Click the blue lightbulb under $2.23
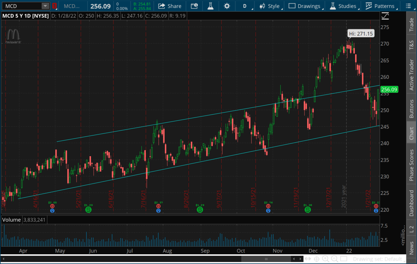The height and width of the screenshot is (264, 417). point(376,210)
